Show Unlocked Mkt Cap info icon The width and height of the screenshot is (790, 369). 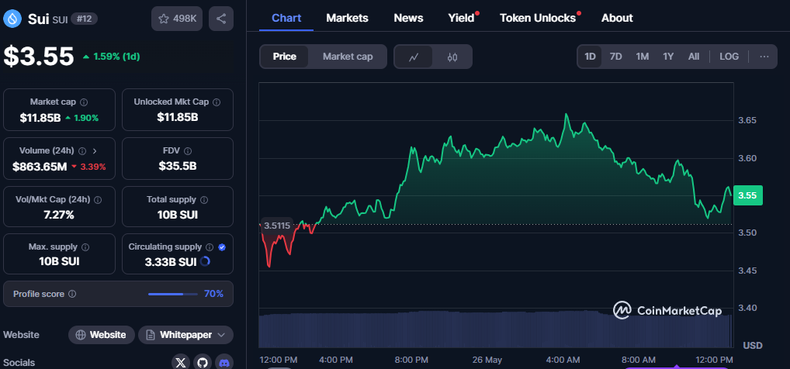click(x=217, y=102)
